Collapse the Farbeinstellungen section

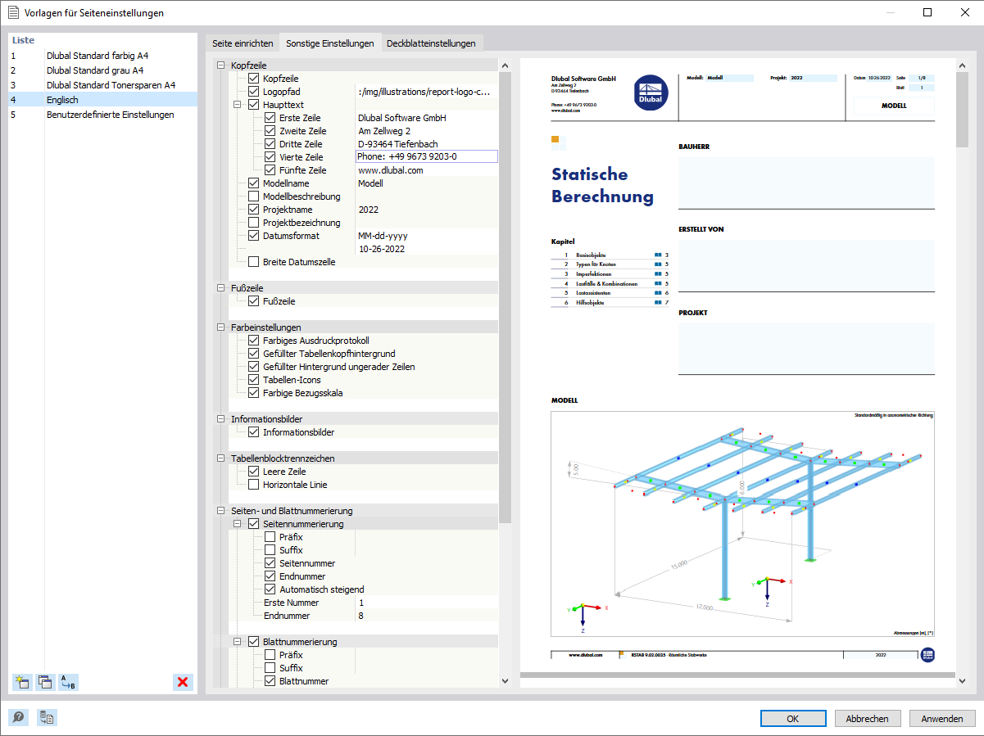pos(220,327)
